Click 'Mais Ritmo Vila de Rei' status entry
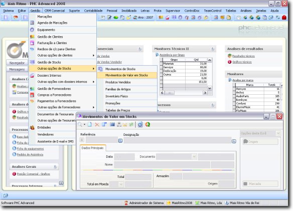Image resolution: width=293 pixels, height=211 pixels. [x=242, y=203]
